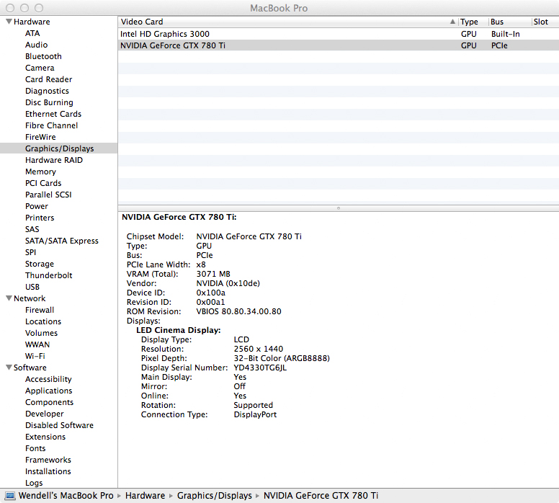
Task: Click Graphics/Displays in the path bar
Action: pos(215,496)
